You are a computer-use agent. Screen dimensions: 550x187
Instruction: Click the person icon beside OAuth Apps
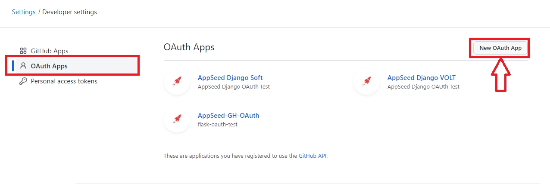pyautogui.click(x=23, y=66)
